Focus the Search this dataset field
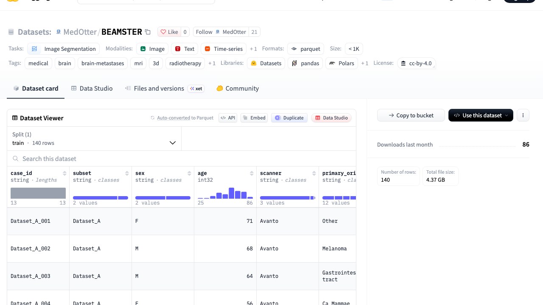This screenshot has width=543, height=305. [182, 159]
